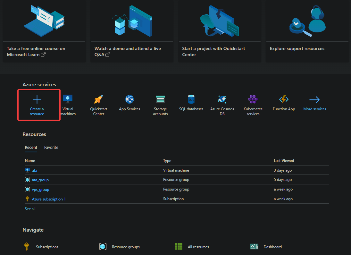The image size is (351, 255).
Task: Click the Resources section heading
Action: click(x=34, y=134)
